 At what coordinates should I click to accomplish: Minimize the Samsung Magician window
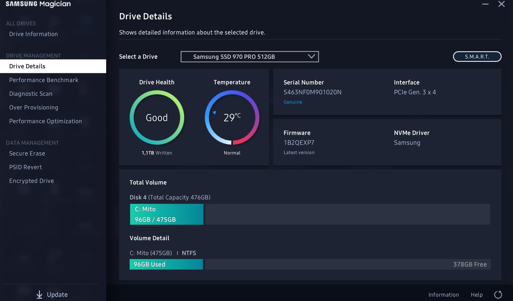pos(485,4)
